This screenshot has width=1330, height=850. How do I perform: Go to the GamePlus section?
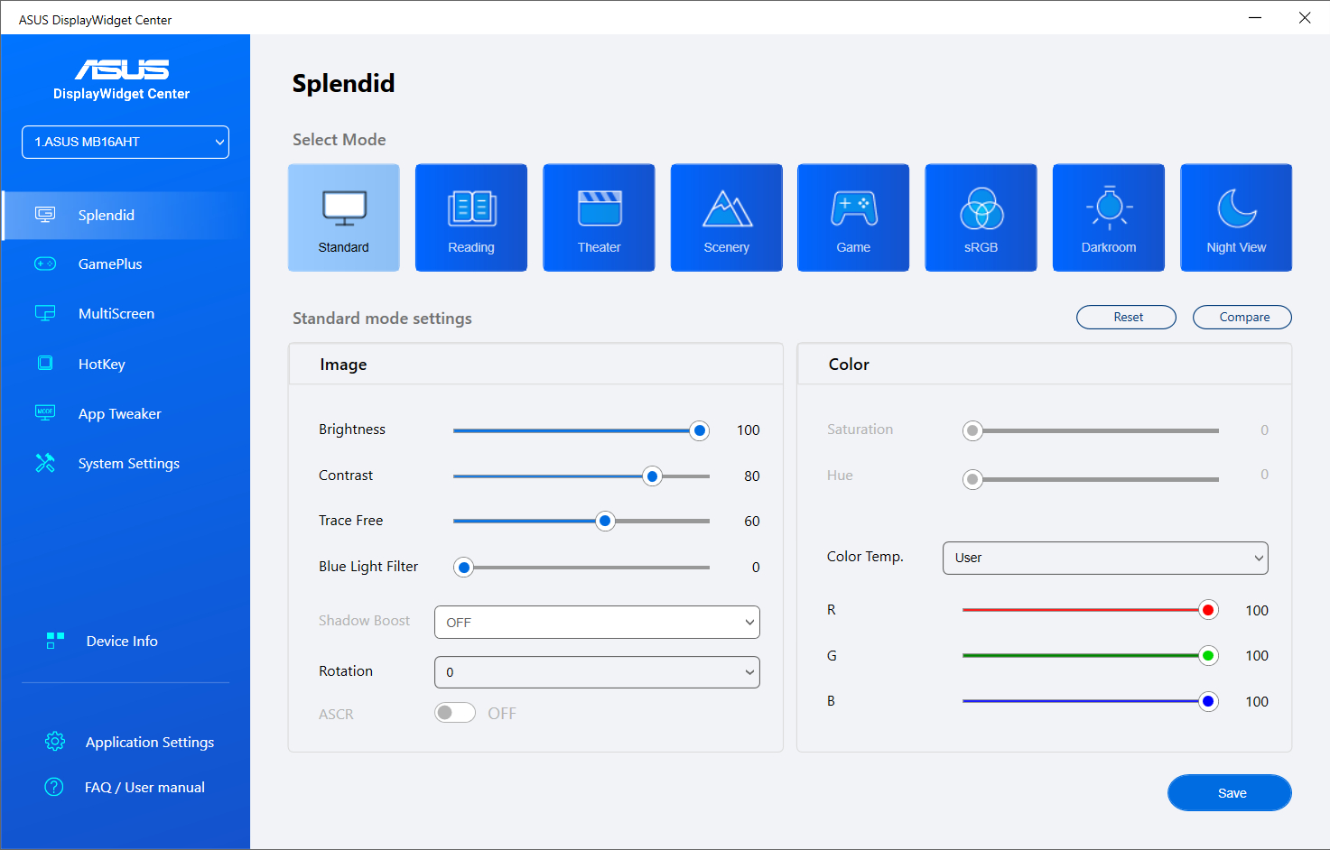tap(110, 263)
